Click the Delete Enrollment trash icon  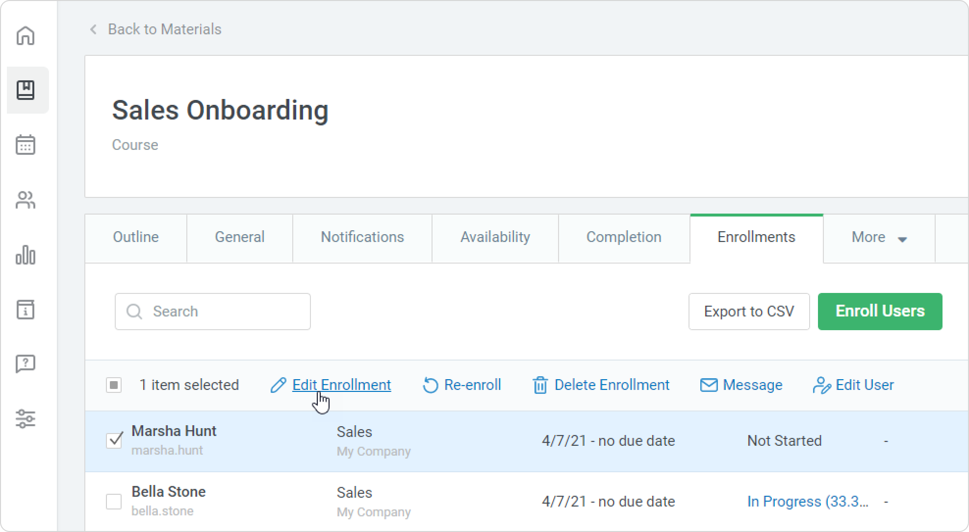pos(540,385)
